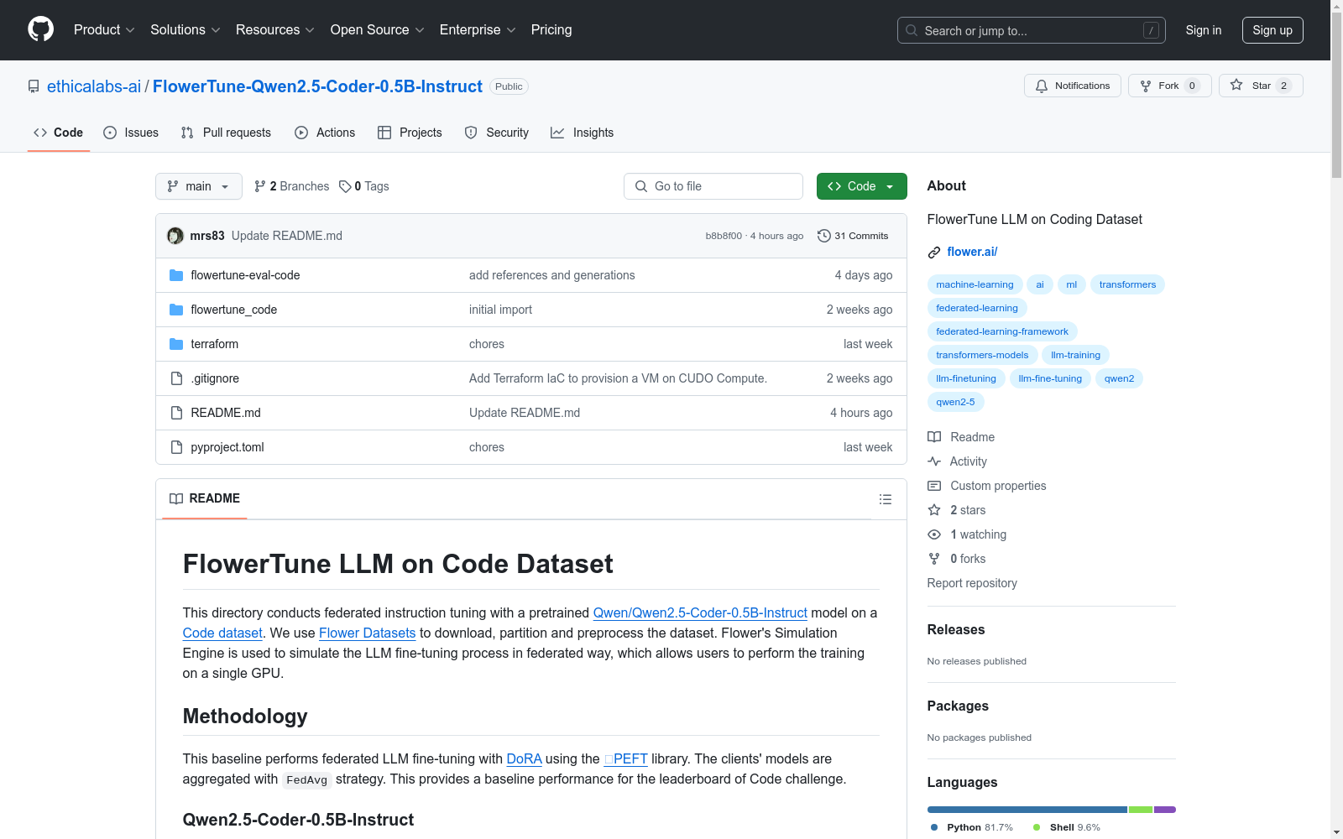Open the Pricing link

pyautogui.click(x=551, y=30)
